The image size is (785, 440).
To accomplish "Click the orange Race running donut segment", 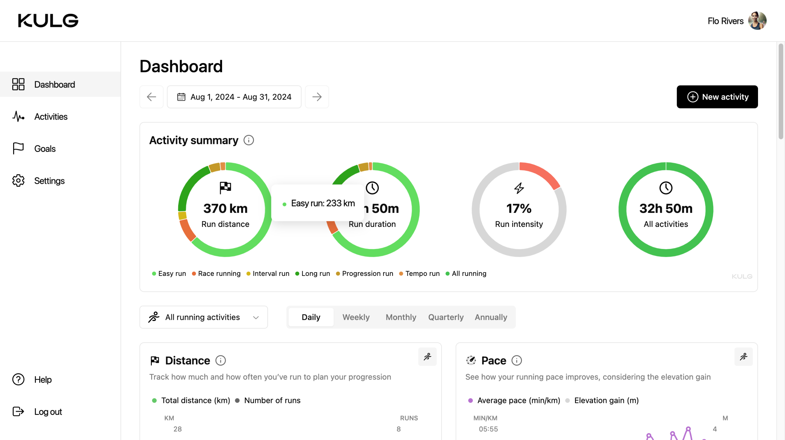I will point(187,230).
